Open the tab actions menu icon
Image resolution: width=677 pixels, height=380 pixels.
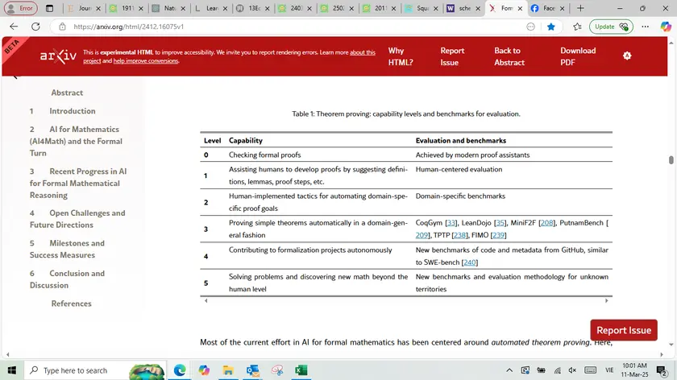point(50,8)
